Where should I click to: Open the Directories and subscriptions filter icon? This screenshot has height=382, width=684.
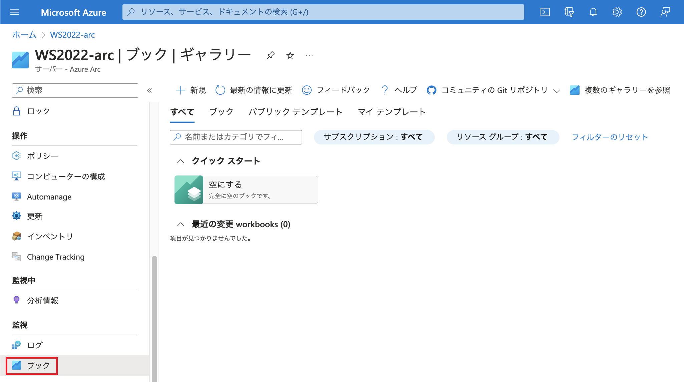point(569,12)
